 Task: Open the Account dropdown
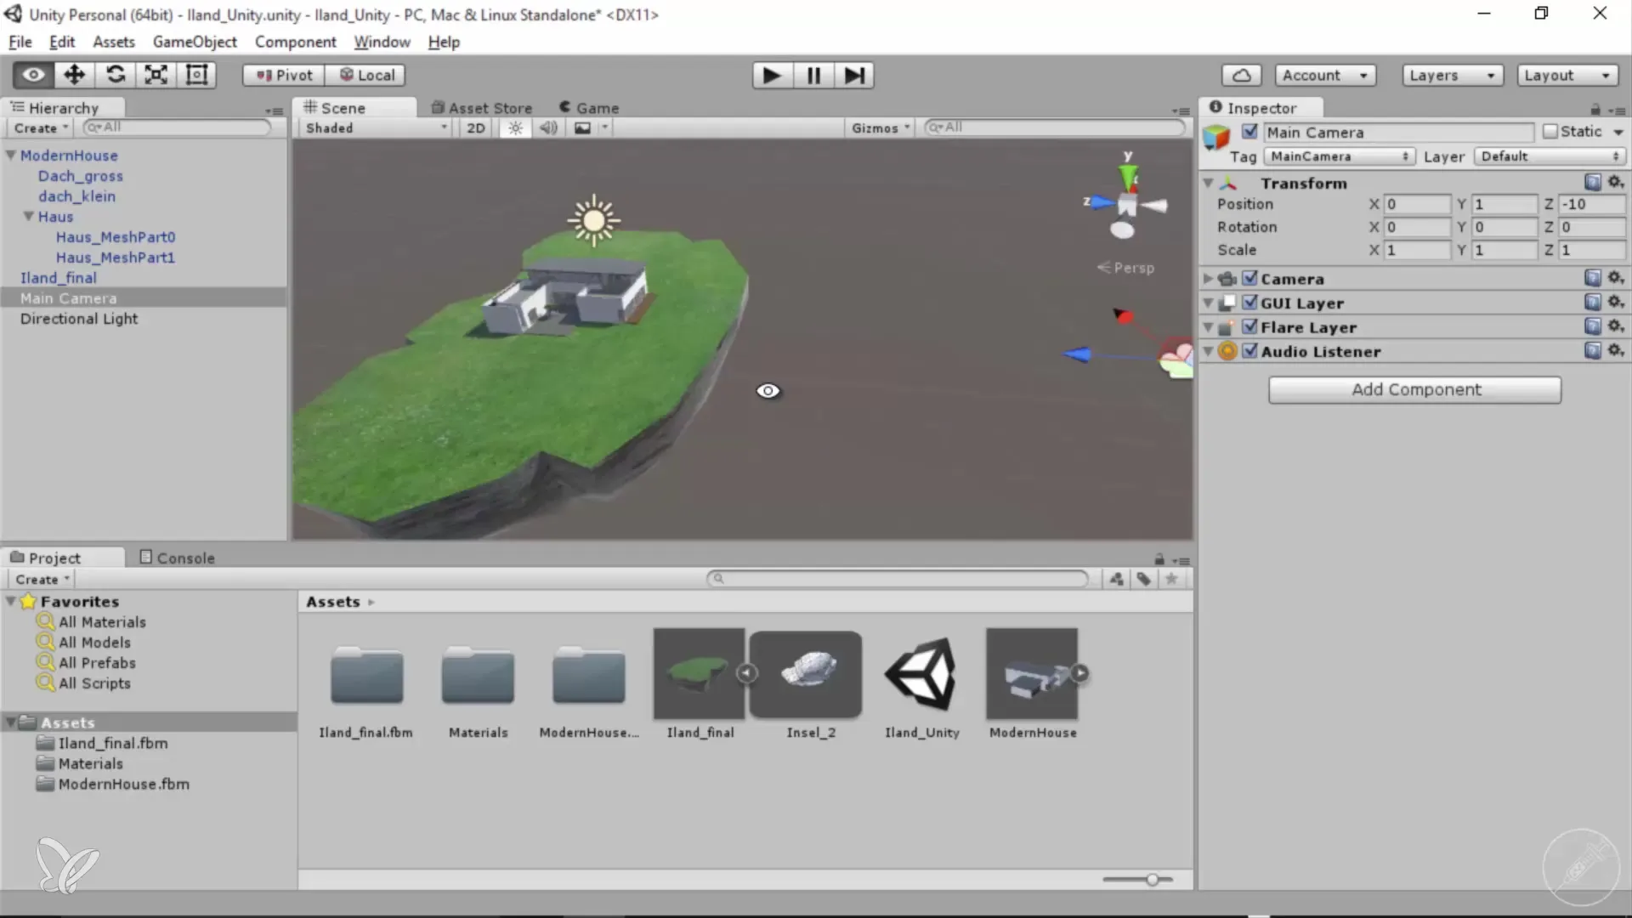click(1325, 75)
